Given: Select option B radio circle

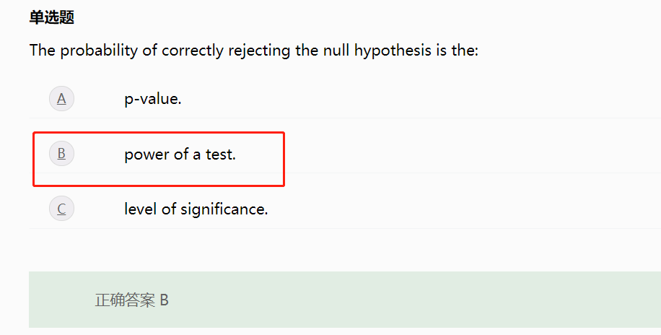Looking at the screenshot, I should (x=61, y=154).
